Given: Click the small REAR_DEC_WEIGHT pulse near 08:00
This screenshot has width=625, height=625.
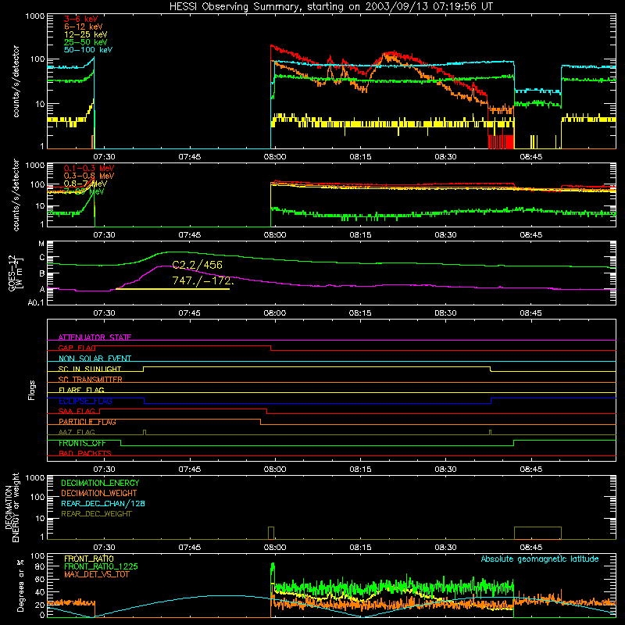Looking at the screenshot, I should (271, 533).
